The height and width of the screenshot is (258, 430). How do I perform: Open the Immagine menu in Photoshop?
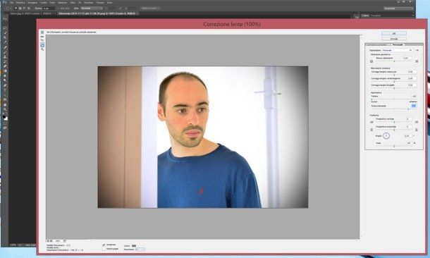pyautogui.click(x=32, y=3)
